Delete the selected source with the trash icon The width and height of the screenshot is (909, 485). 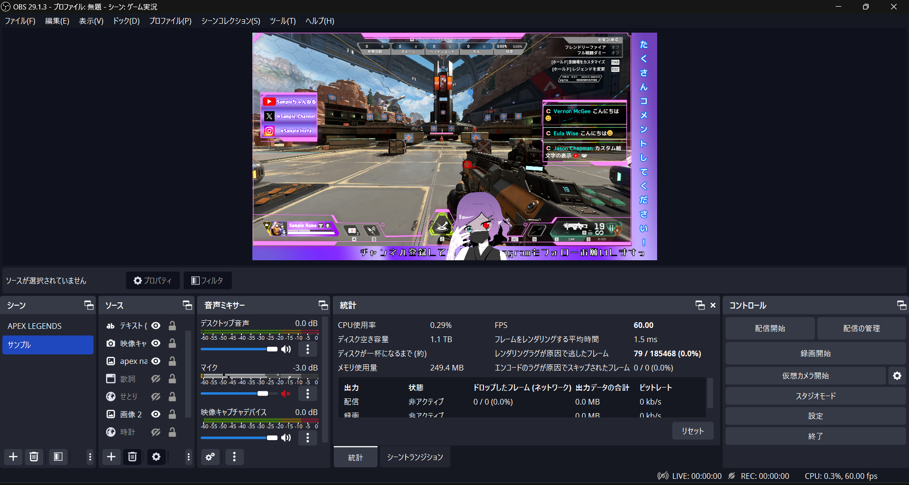[133, 457]
